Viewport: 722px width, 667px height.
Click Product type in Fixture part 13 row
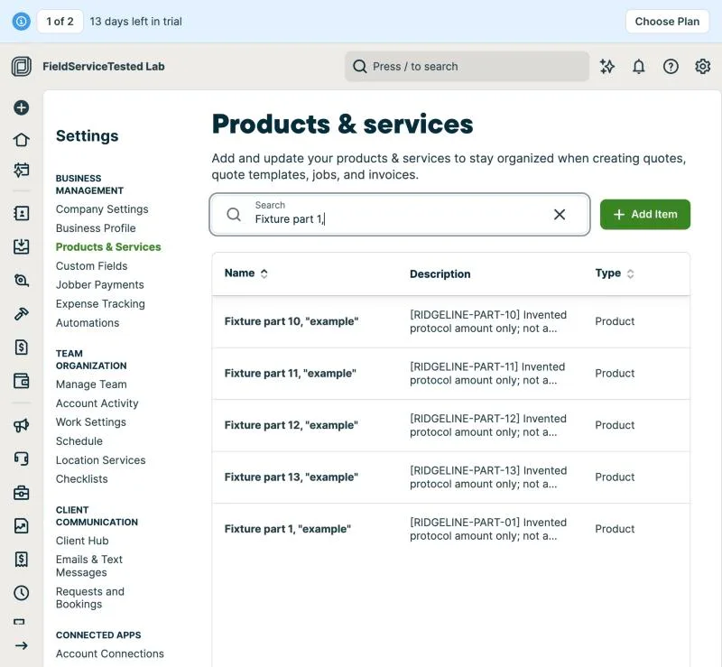coord(615,477)
